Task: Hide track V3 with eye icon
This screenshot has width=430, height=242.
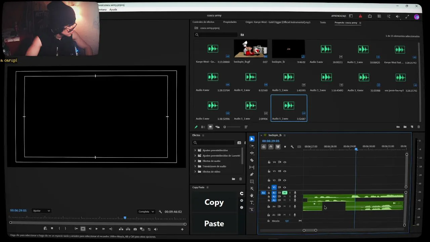Action: tap(285, 171)
